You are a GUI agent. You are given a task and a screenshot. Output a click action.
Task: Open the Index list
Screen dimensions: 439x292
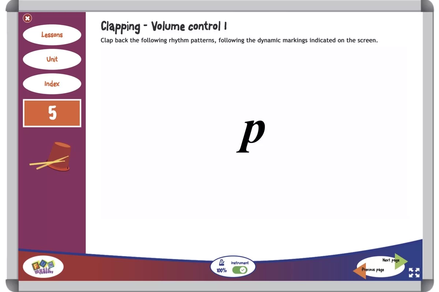point(52,84)
